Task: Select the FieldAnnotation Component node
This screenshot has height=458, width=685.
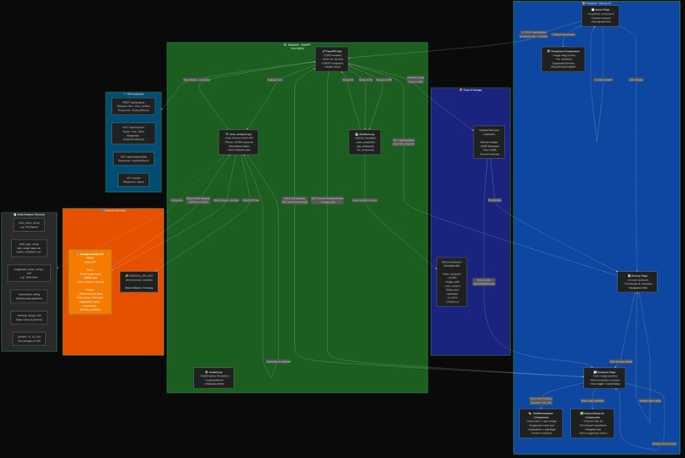Action: pos(541,423)
